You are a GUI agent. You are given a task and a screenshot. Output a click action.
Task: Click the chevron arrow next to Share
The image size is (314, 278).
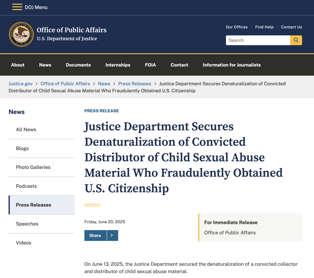[112, 235]
